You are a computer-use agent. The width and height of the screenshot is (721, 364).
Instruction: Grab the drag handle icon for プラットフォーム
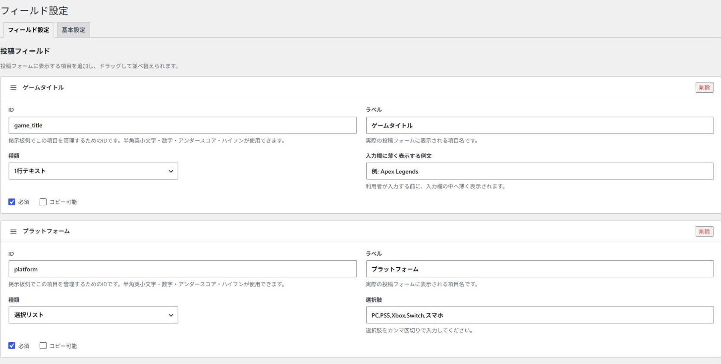pyautogui.click(x=13, y=231)
